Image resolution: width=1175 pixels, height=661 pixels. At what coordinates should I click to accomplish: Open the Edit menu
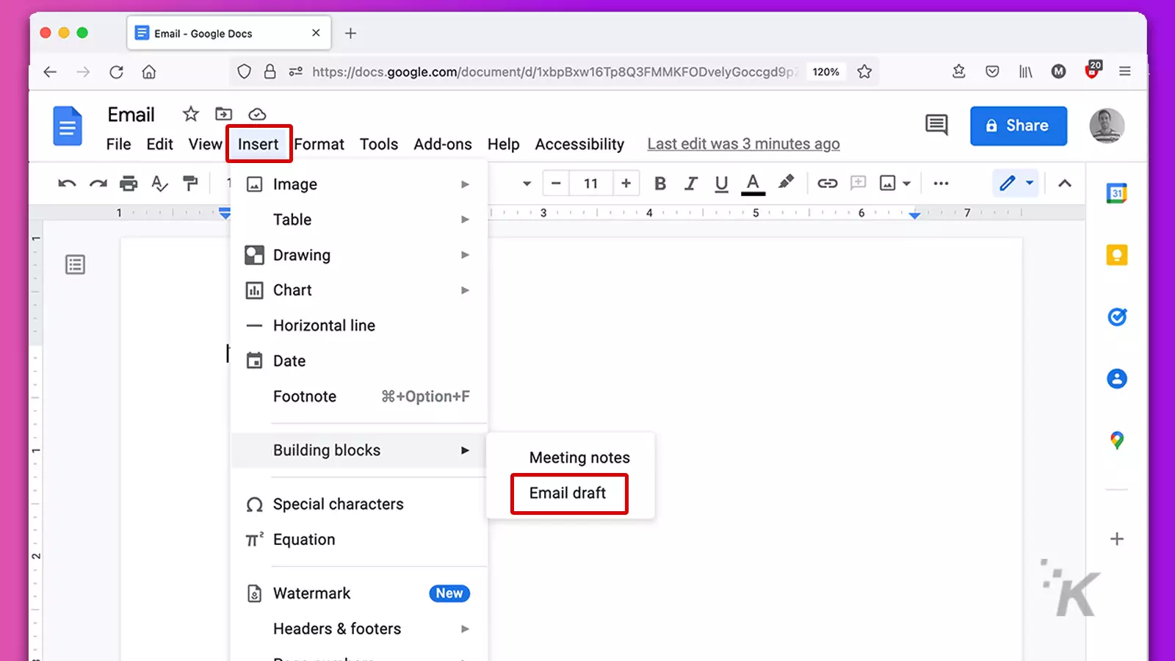pyautogui.click(x=159, y=145)
